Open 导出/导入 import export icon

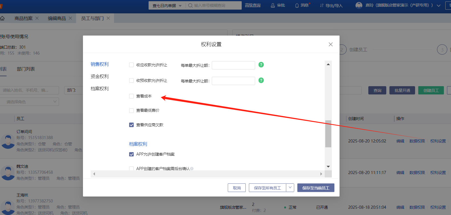coord(322,5)
